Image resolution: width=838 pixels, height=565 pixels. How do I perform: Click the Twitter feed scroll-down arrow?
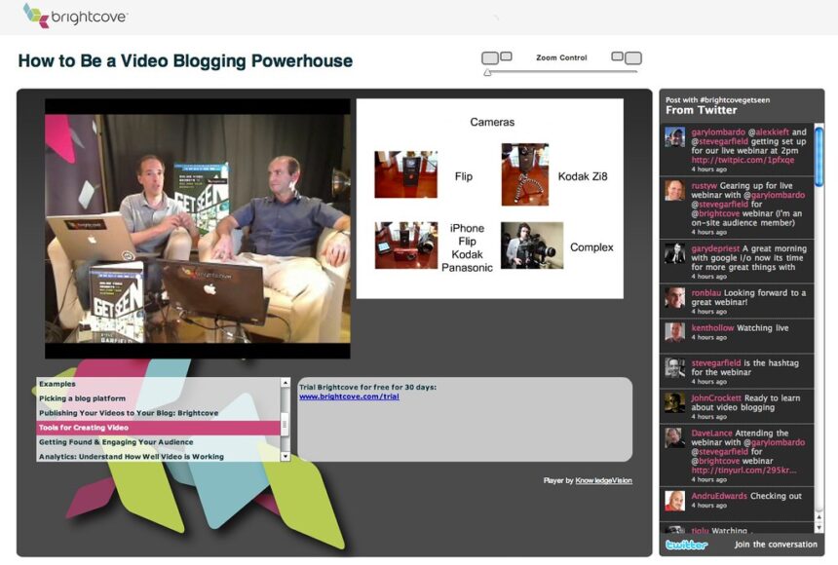pyautogui.click(x=819, y=527)
